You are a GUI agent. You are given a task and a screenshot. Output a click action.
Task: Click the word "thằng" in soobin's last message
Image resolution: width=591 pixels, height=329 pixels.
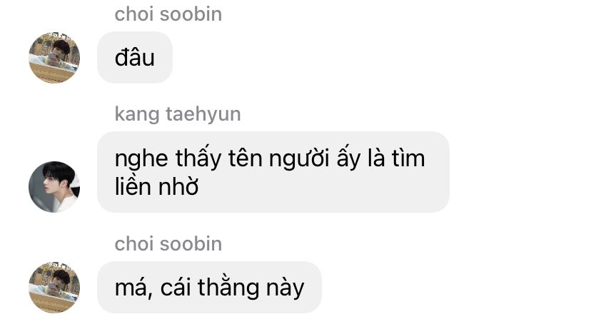229,288
